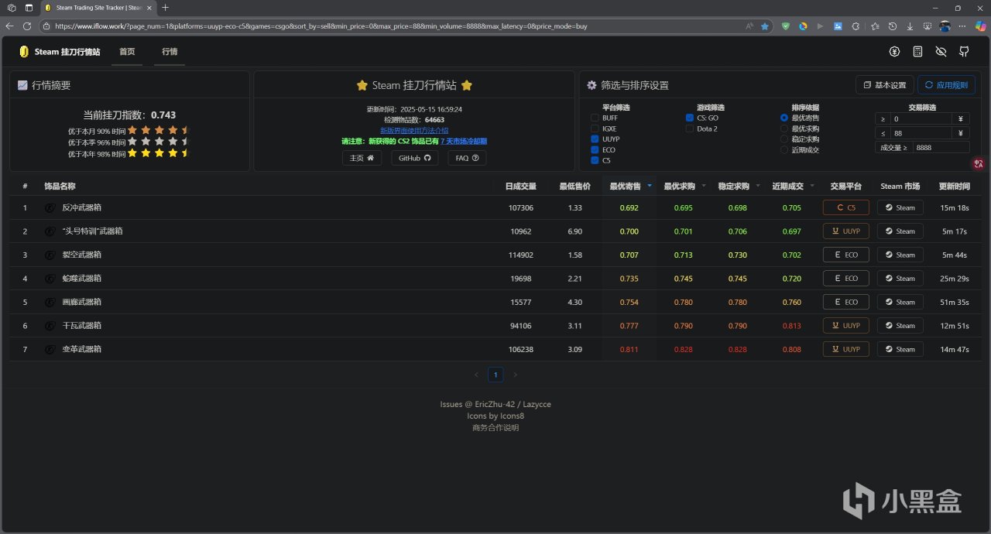This screenshot has height=534, width=991.
Task: Uncheck the UUYP platform checkbox
Action: [595, 139]
